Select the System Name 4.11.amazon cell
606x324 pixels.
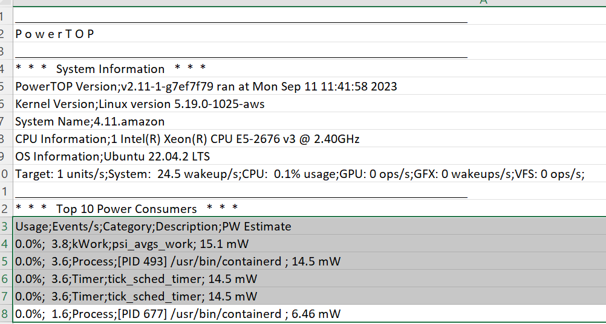click(x=90, y=121)
